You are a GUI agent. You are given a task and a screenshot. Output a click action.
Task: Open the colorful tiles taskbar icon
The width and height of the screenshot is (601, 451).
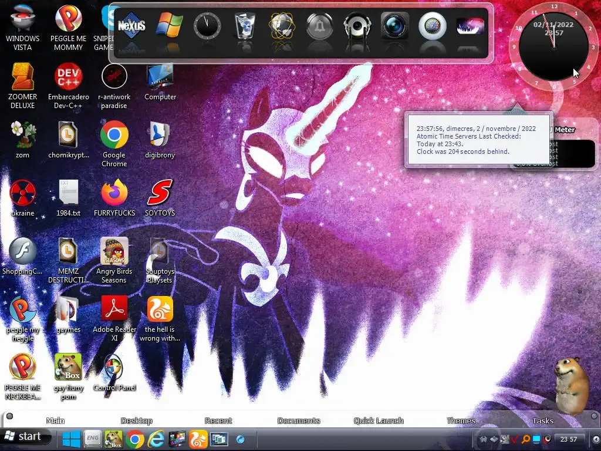pyautogui.click(x=177, y=439)
